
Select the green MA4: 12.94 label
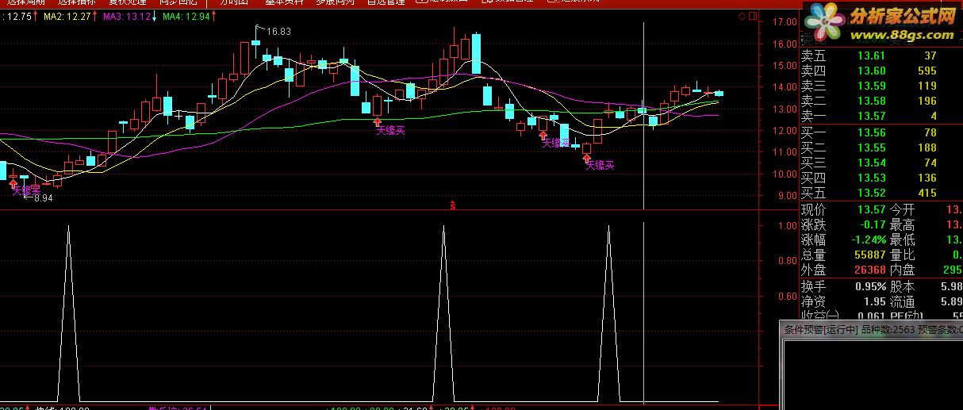coord(186,16)
